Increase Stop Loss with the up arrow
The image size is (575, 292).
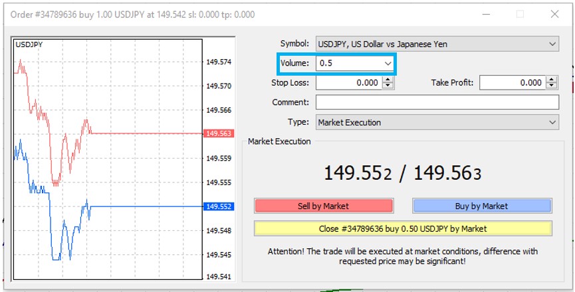[388, 80]
